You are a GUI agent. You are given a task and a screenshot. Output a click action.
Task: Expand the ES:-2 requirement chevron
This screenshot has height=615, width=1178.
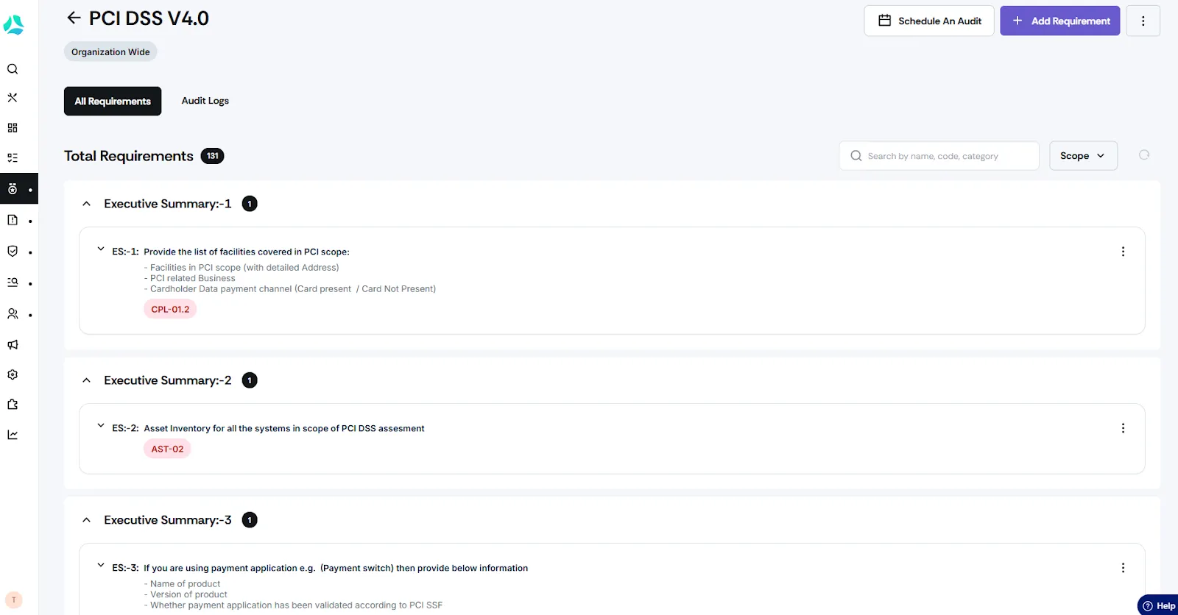pos(101,426)
